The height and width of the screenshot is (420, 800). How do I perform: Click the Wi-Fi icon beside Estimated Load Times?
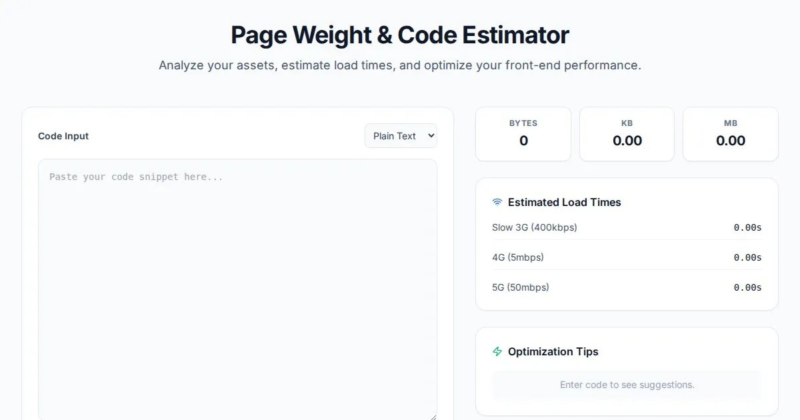pos(497,202)
